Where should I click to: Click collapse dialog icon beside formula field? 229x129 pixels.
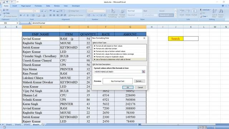tap(143, 72)
